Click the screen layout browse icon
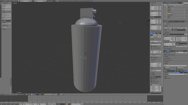 click(19, 1)
